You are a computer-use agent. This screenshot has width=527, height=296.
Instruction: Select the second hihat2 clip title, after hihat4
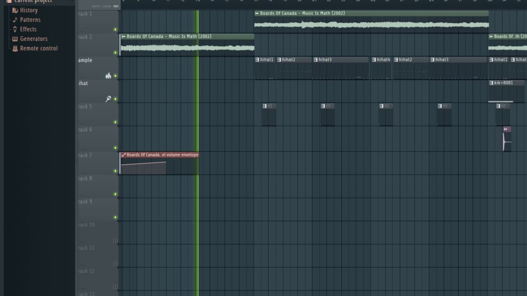405,60
